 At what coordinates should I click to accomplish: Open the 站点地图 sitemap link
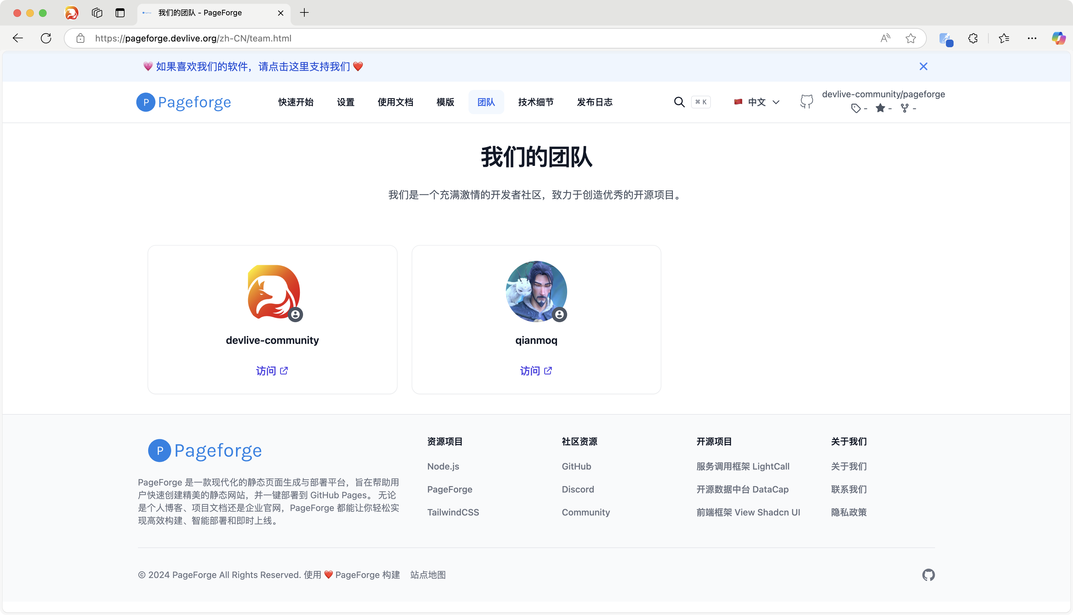pos(428,574)
